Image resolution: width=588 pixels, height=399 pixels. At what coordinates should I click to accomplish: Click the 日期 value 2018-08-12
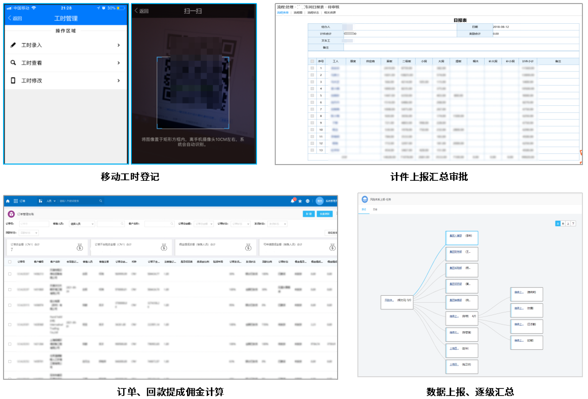(501, 27)
